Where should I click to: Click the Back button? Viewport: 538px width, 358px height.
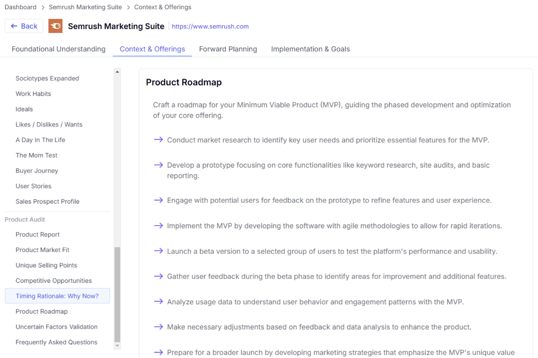click(x=24, y=26)
